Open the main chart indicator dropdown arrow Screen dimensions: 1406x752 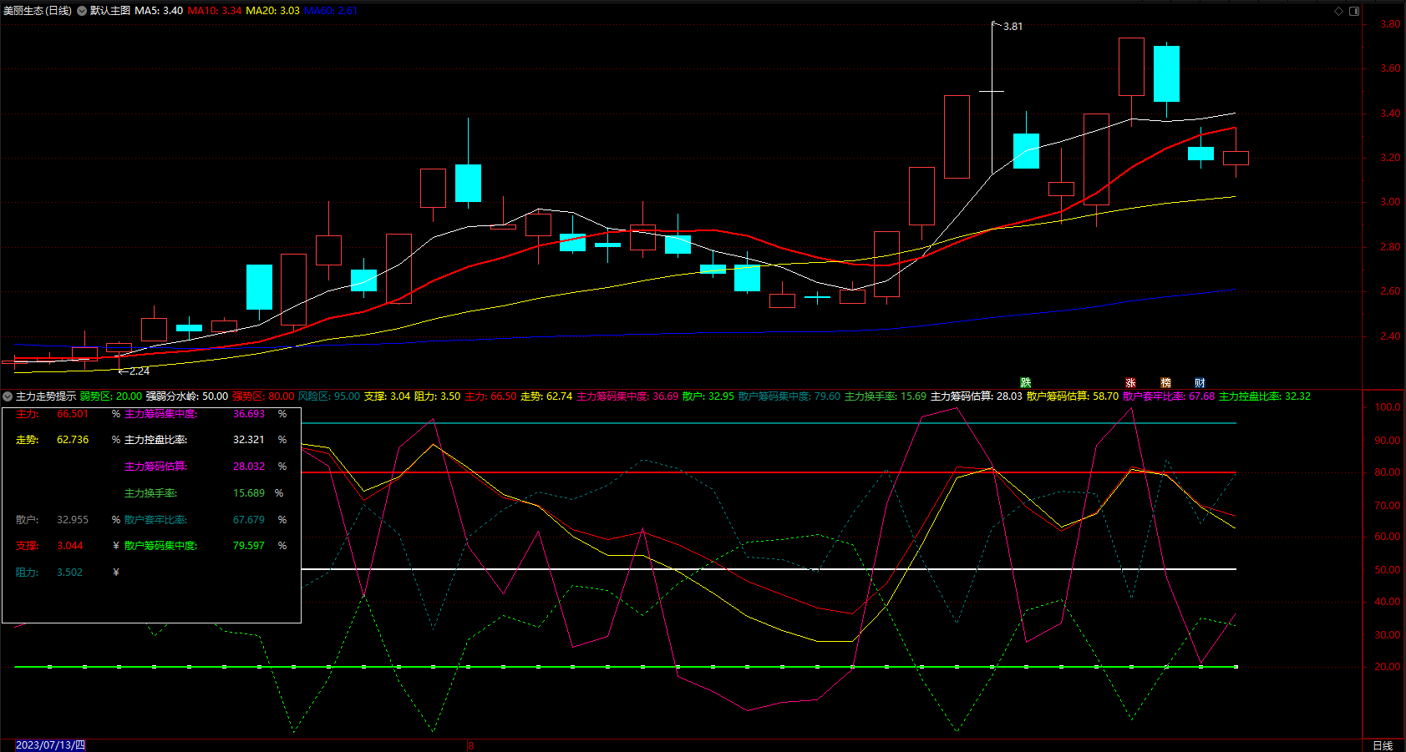82,11
